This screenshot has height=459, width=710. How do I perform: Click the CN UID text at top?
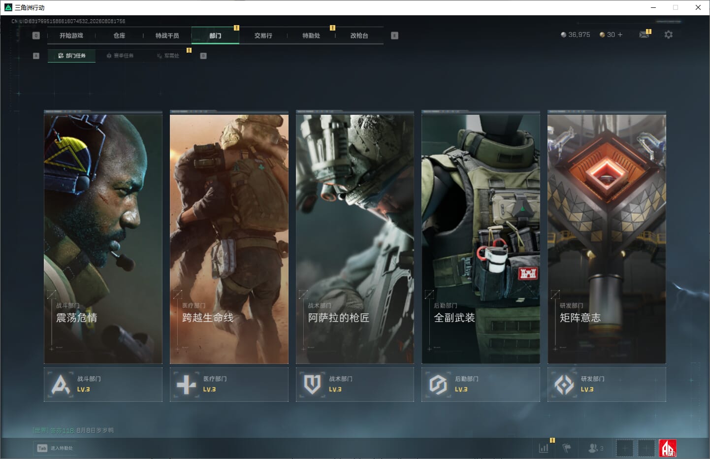(x=68, y=21)
